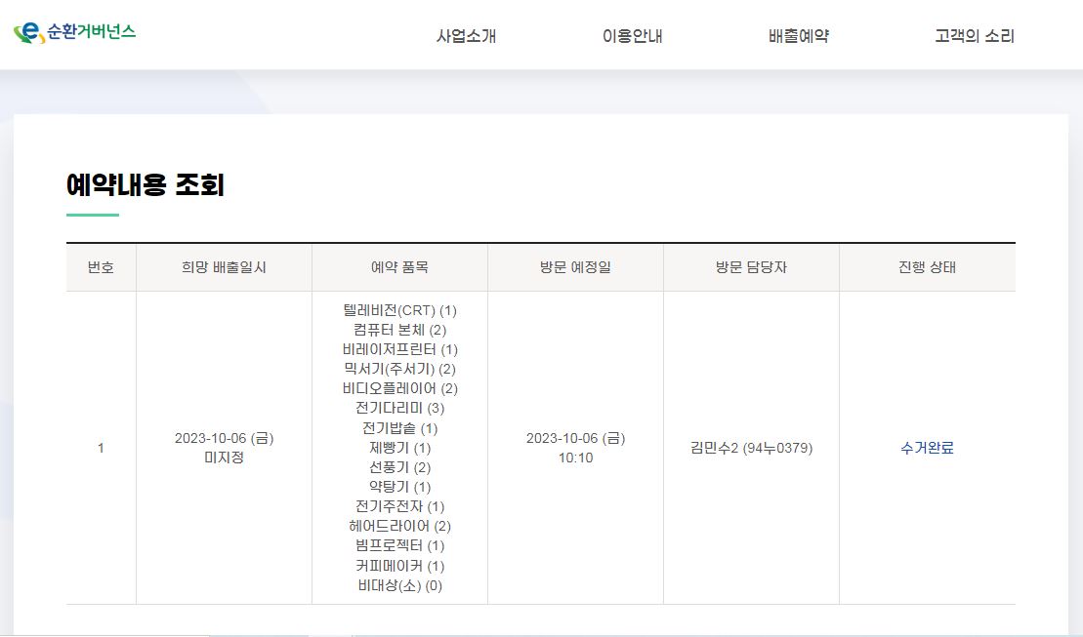Click the 수거완료 status link

[927, 449]
